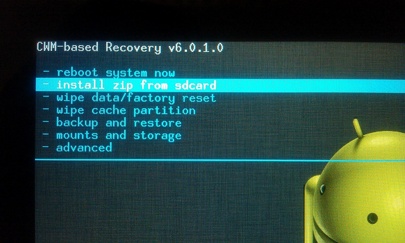
Task: Click the round dot on robot's body
Action: (372, 218)
